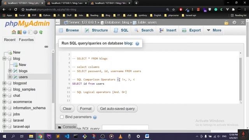Collapse the blog database tree
The image size is (249, 140).
pos(4,59)
